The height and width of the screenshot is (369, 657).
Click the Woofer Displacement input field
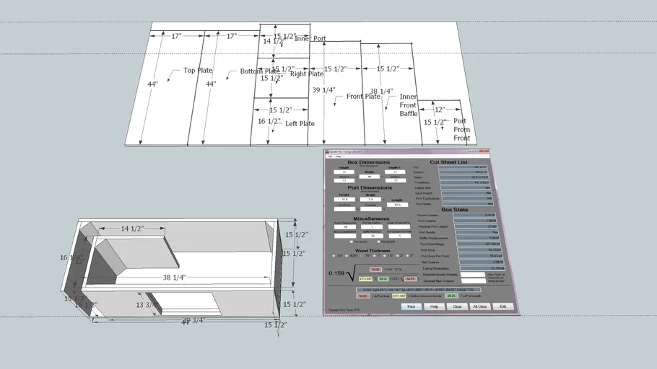[x=344, y=226]
